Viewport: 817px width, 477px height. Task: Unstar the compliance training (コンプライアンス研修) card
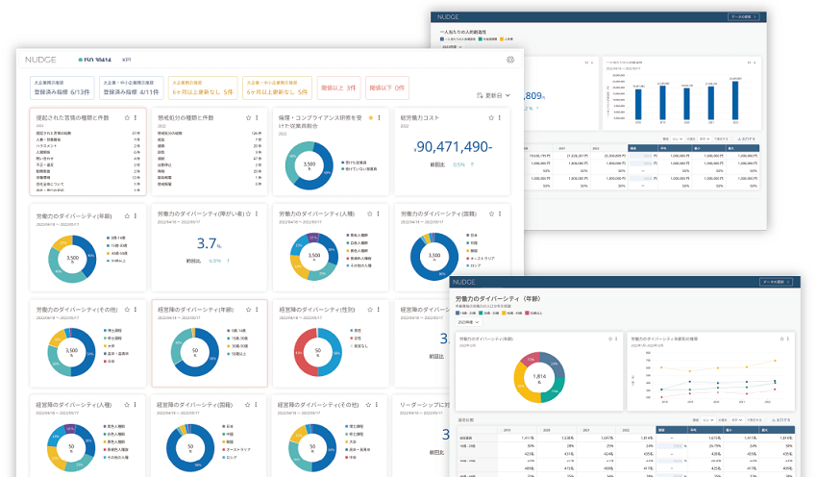370,118
